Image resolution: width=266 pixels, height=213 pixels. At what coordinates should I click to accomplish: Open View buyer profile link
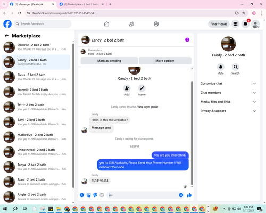[x=147, y=107]
